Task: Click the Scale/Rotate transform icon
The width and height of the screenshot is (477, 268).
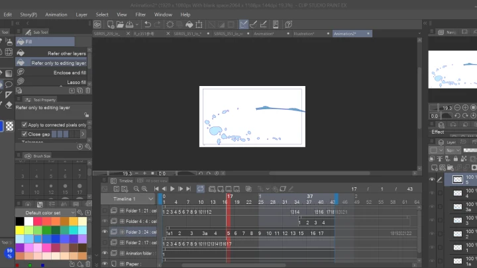Action: point(199,24)
